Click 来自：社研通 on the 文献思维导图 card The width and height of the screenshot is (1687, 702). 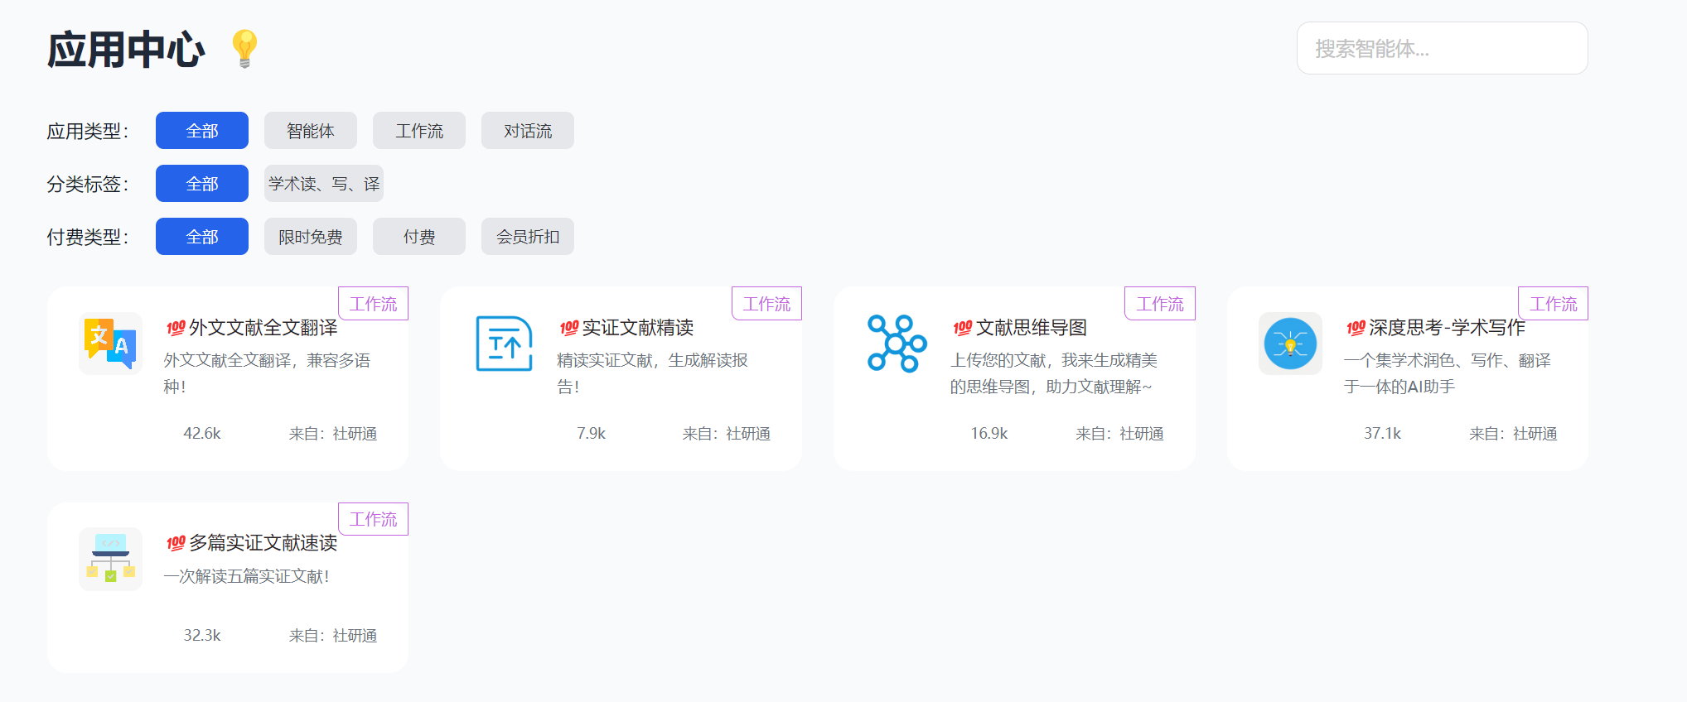click(1120, 434)
